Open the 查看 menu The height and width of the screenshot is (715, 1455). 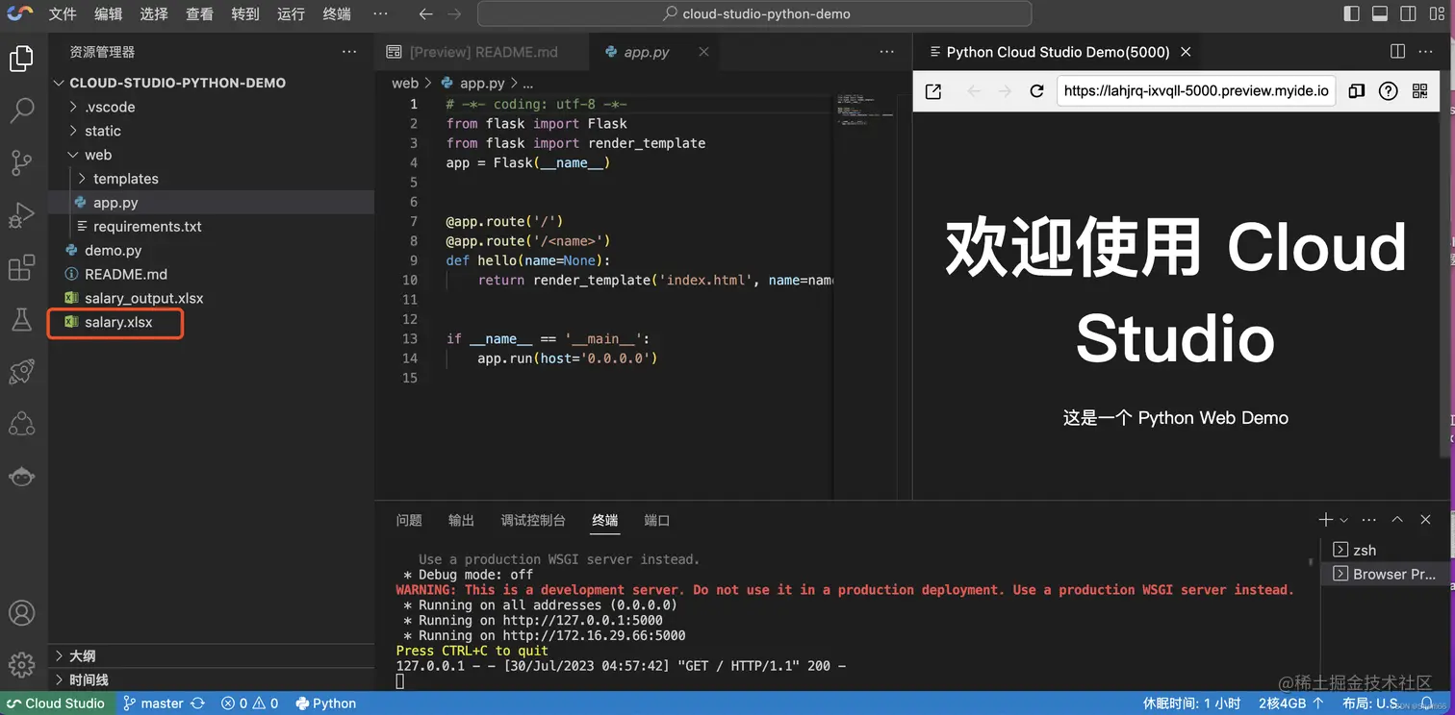[199, 13]
